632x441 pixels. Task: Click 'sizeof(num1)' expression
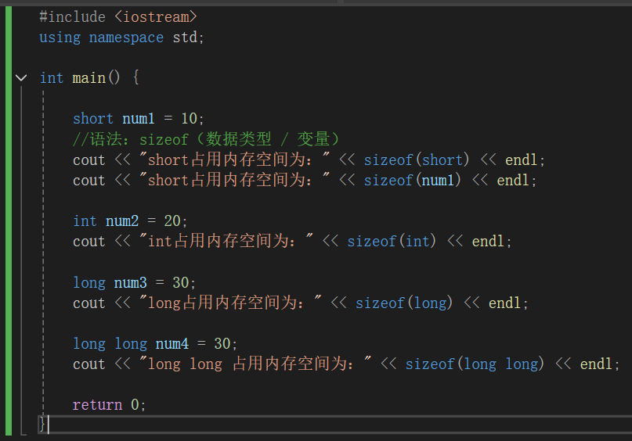pyautogui.click(x=413, y=181)
